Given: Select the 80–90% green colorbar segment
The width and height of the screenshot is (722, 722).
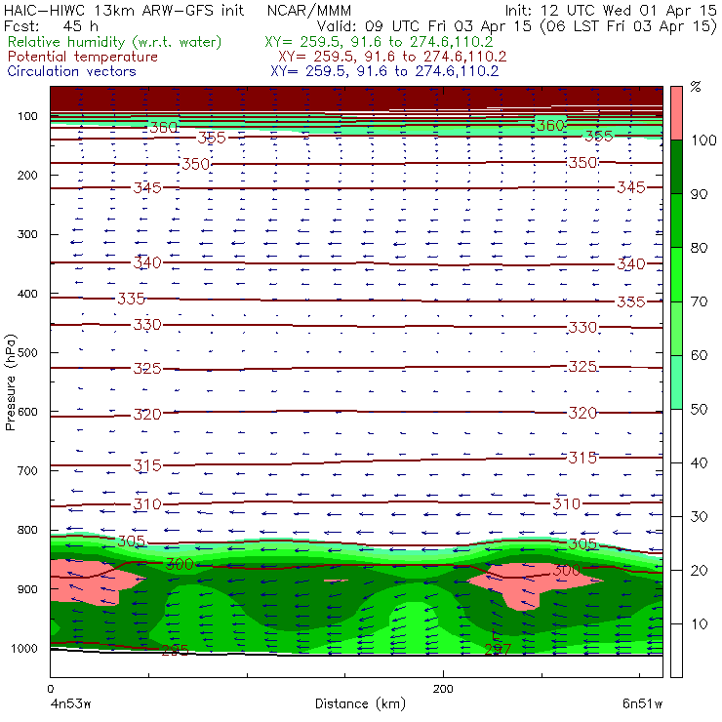Looking at the screenshot, I should (x=676, y=221).
